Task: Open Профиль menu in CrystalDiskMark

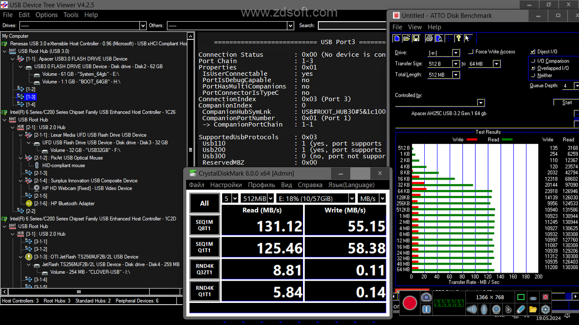Action: tap(261, 185)
